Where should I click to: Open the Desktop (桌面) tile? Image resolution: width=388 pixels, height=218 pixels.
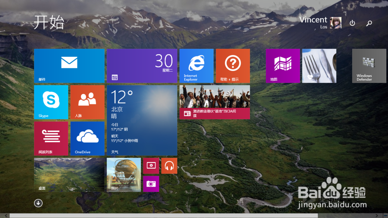click(69, 175)
